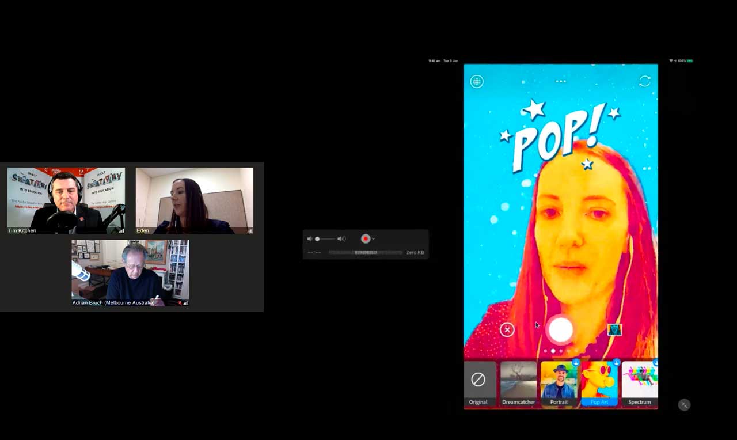The height and width of the screenshot is (440, 737).
Task: Tap the white shutter capture button
Action: [560, 329]
